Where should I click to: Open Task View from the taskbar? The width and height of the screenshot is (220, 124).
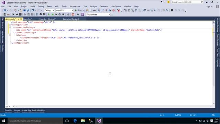pyautogui.click(x=67, y=121)
